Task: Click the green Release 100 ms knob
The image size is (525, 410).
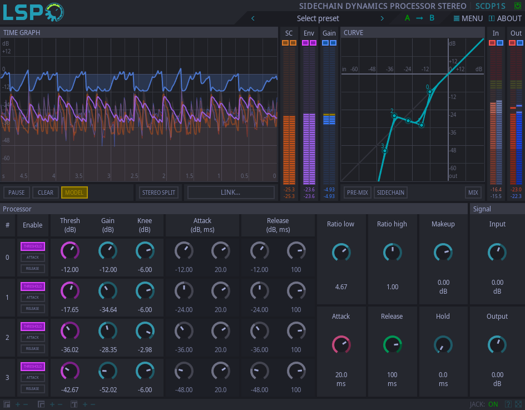Action: click(393, 345)
